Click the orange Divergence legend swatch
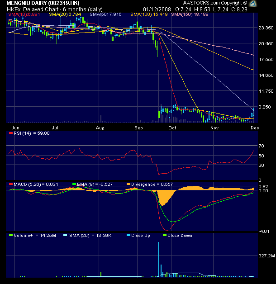 128,184
